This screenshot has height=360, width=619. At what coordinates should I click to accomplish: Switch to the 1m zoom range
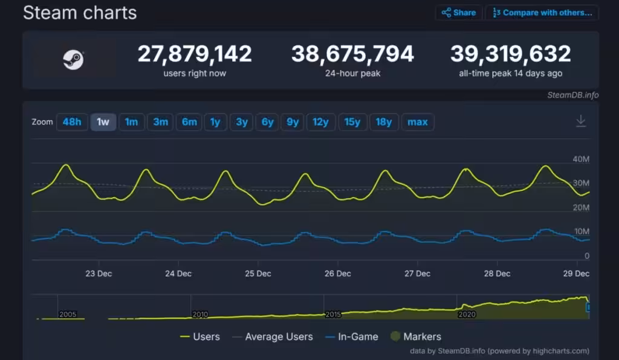pos(131,121)
